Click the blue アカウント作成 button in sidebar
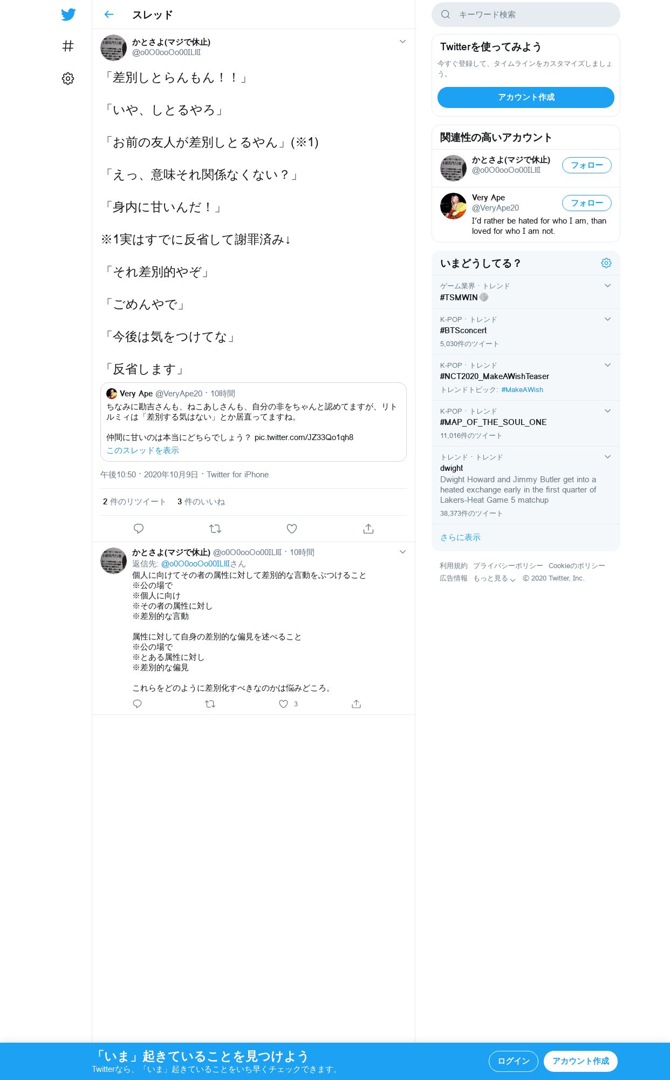Image resolution: width=670 pixels, height=1080 pixels. point(526,97)
